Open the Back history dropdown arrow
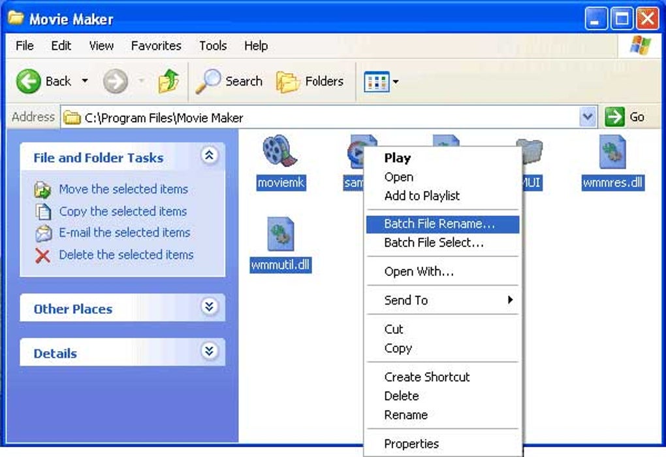This screenshot has height=457, width=666. pos(85,81)
